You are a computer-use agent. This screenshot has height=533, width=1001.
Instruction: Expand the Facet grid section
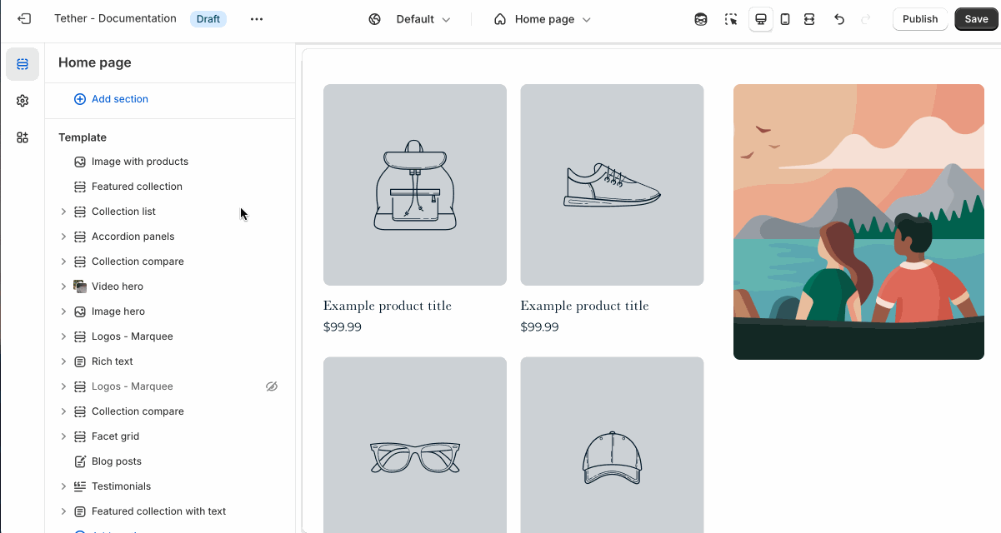tap(63, 436)
